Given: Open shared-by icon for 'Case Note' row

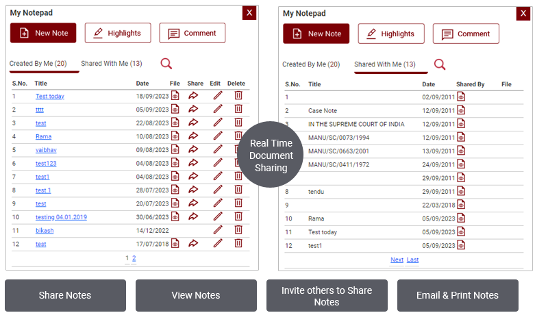Looking at the screenshot, I should 461,110.
